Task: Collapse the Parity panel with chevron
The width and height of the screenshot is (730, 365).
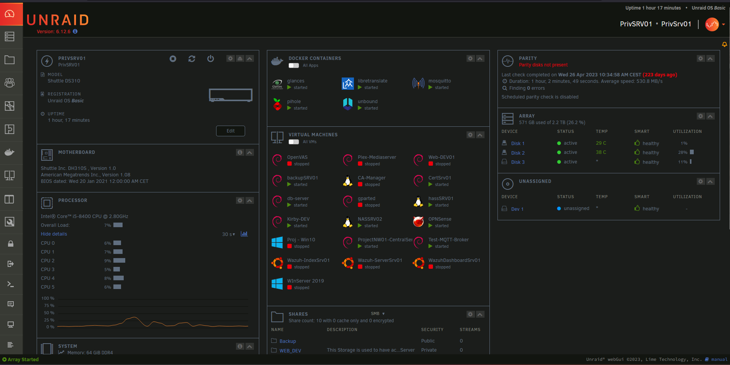Action: click(710, 58)
